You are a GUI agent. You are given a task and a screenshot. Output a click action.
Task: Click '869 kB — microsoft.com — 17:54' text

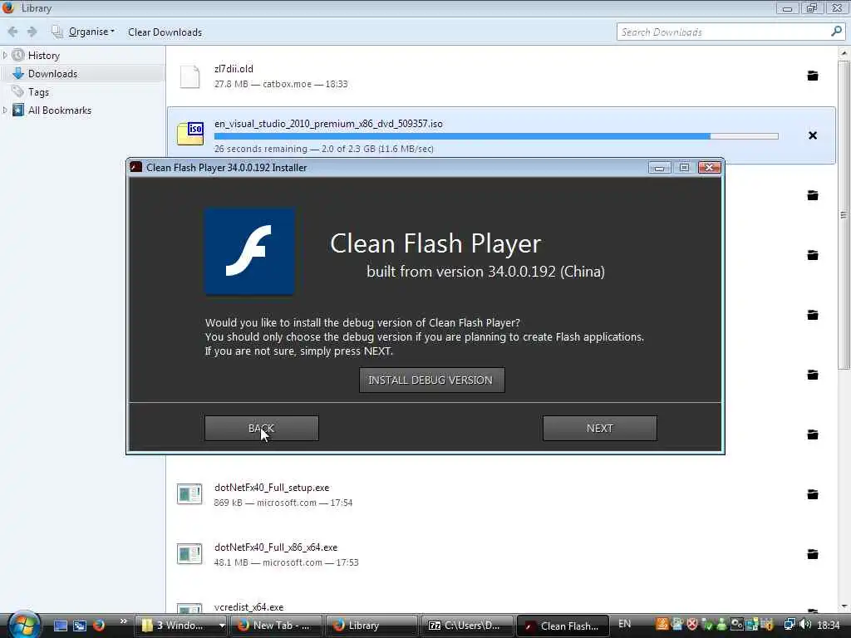(283, 503)
